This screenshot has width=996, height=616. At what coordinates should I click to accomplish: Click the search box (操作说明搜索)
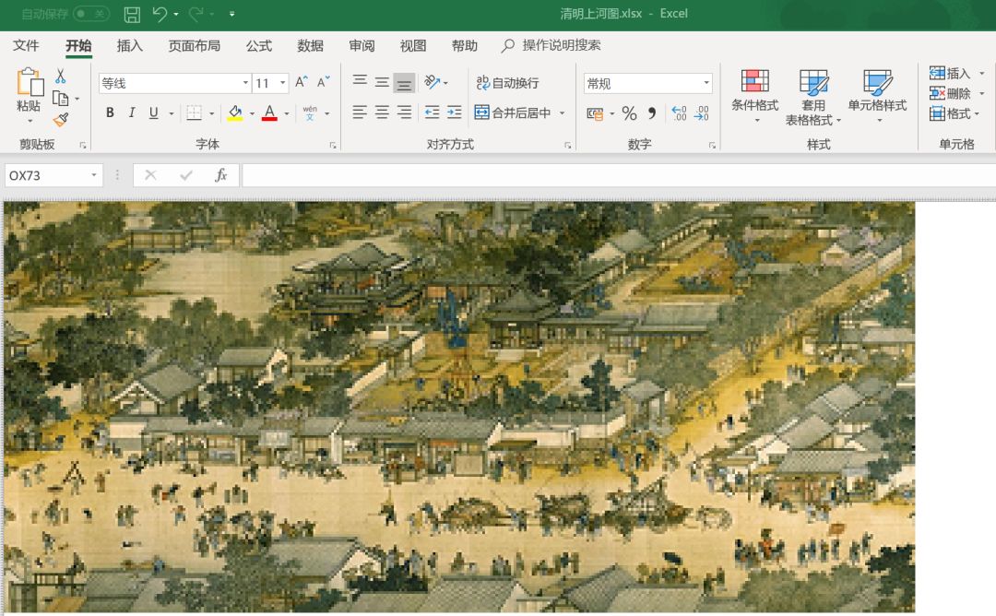click(551, 46)
